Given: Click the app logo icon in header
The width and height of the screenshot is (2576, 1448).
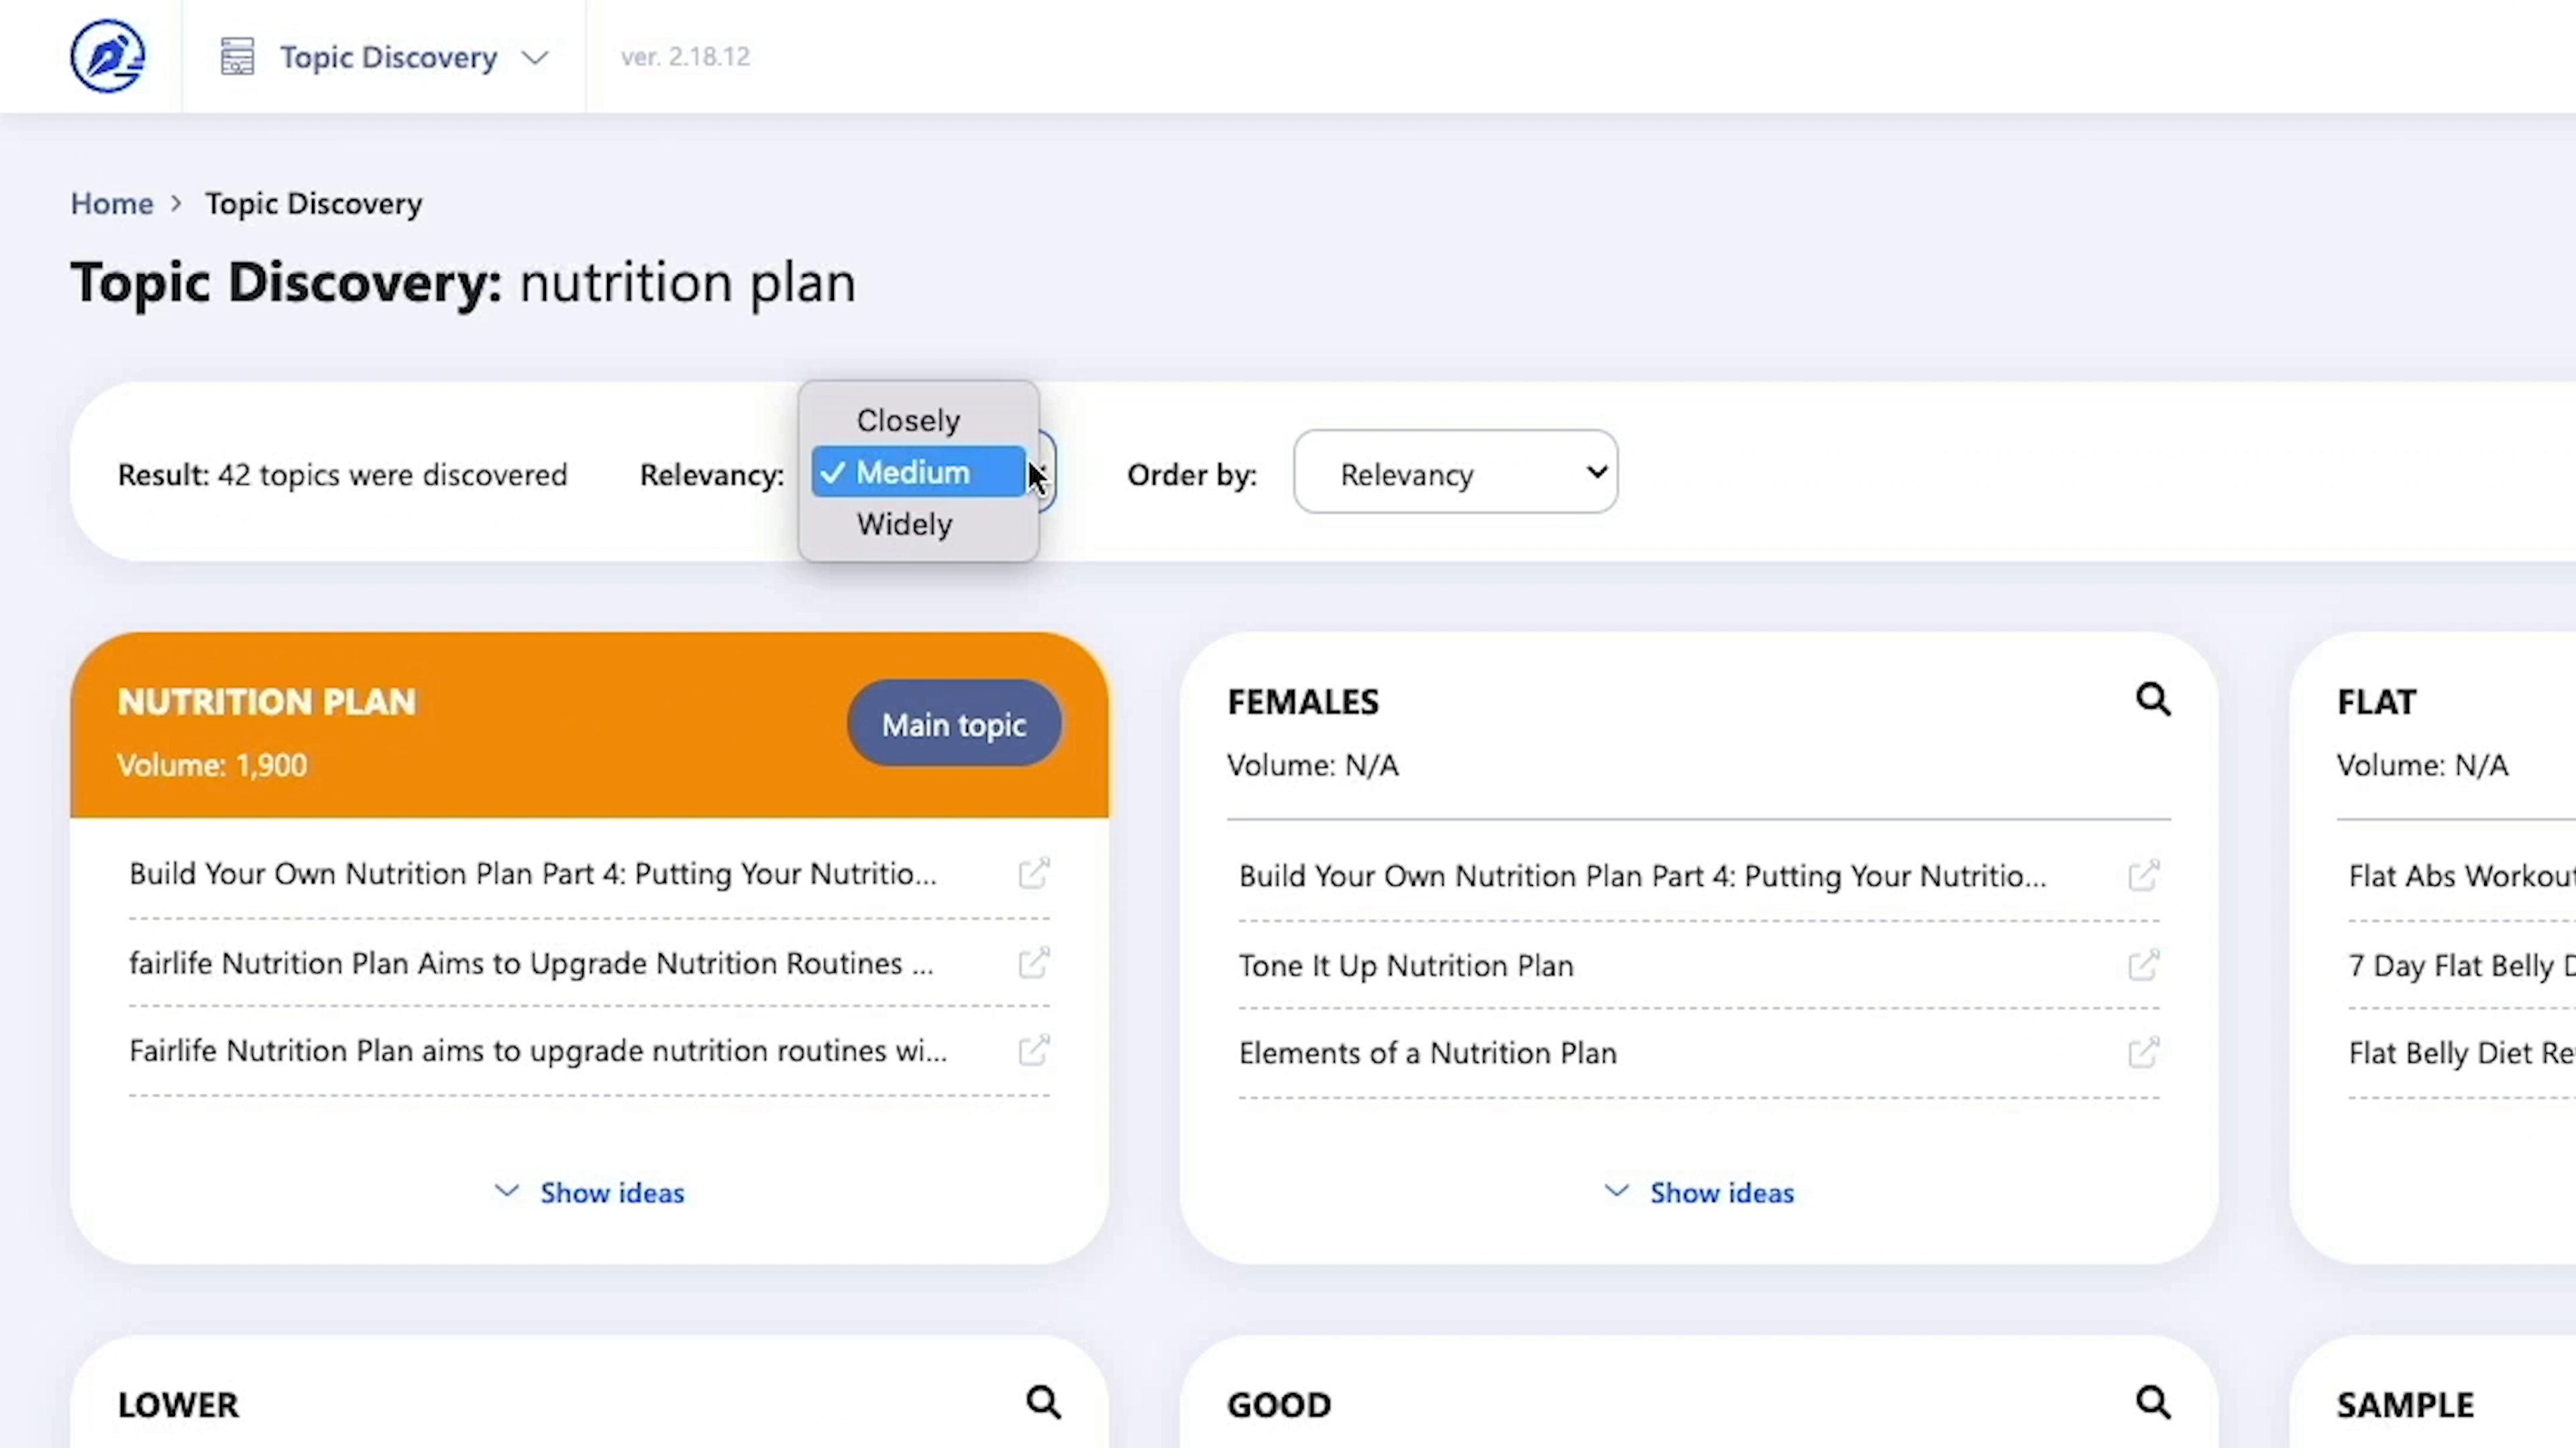Looking at the screenshot, I should [107, 56].
